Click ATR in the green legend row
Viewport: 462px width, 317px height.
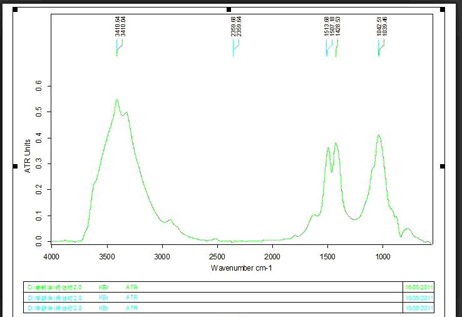(x=131, y=287)
